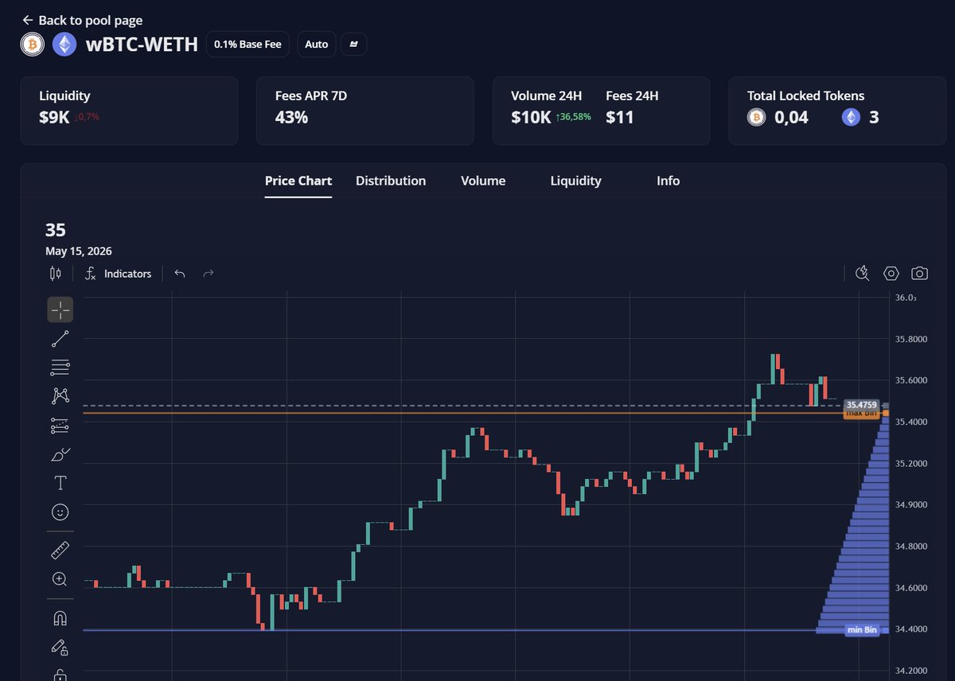Select the forecast and position tool
955x681 pixels.
[60, 426]
